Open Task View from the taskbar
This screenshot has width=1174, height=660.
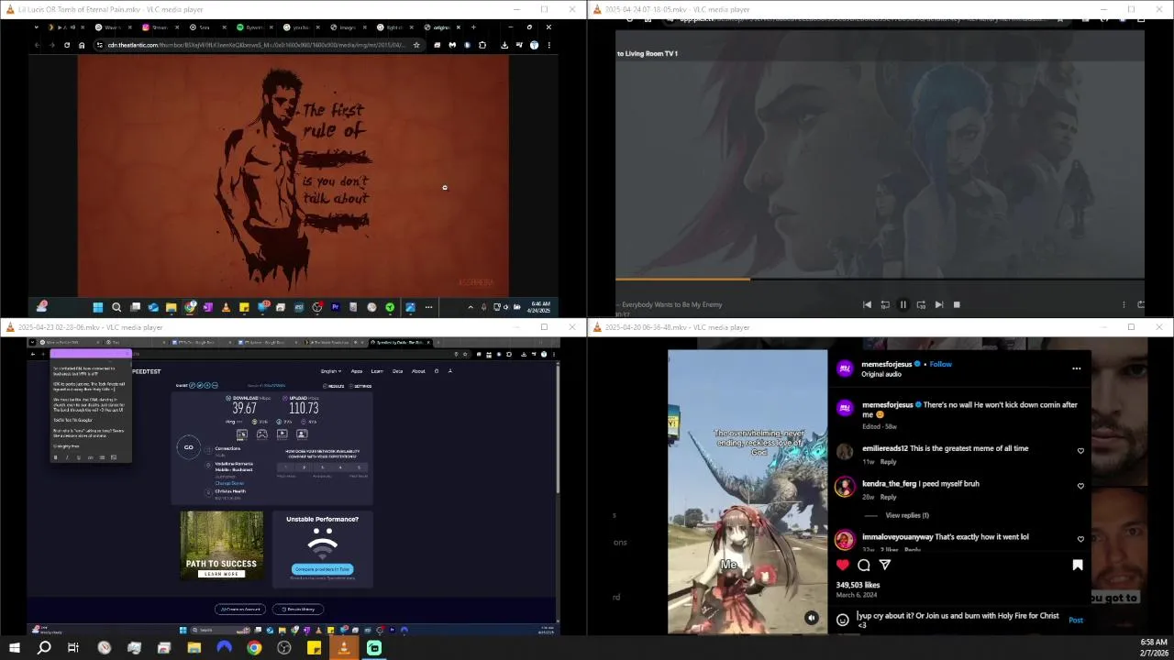point(73,648)
